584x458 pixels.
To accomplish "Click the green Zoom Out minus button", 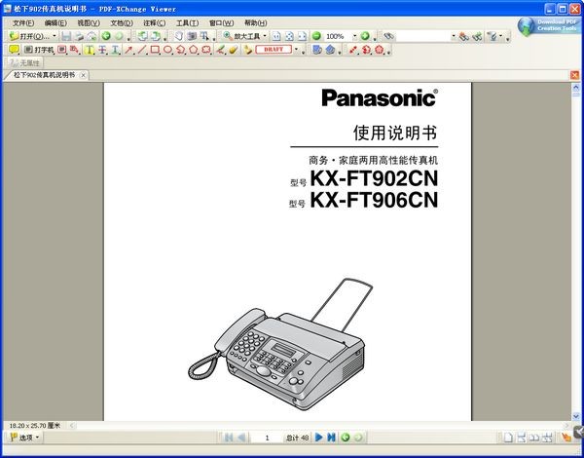I will click(x=316, y=36).
